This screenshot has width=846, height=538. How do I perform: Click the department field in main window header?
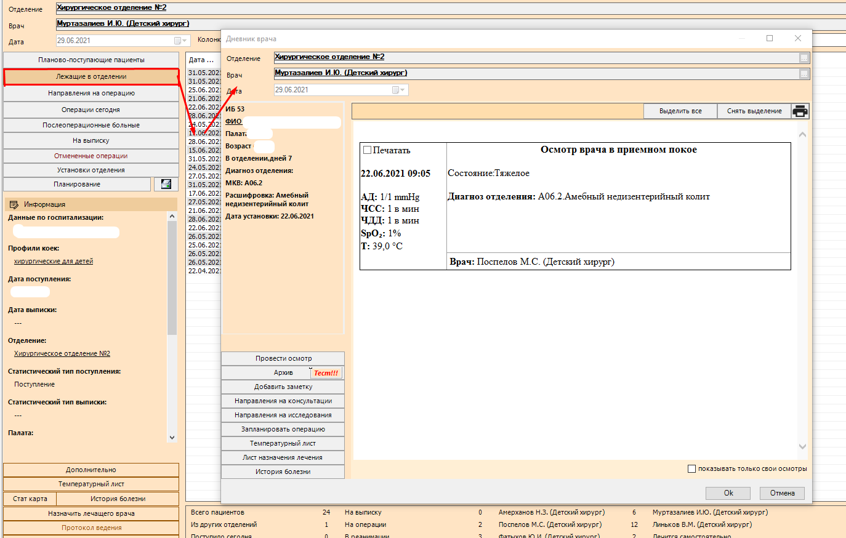(451, 8)
